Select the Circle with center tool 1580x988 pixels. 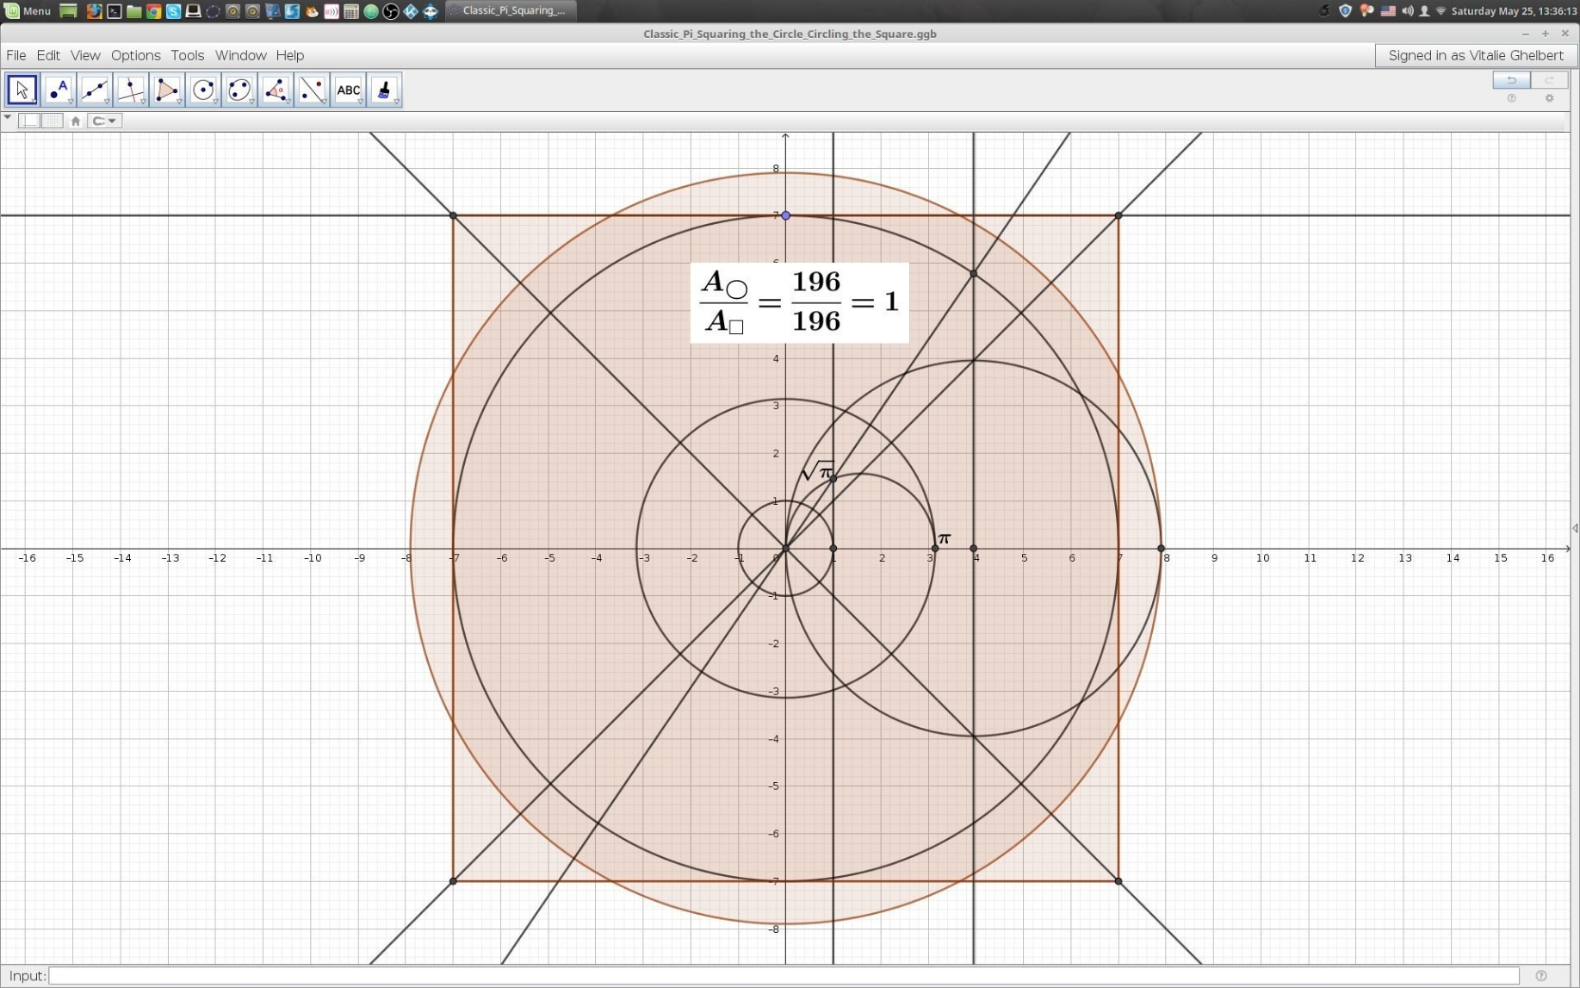[x=203, y=90]
